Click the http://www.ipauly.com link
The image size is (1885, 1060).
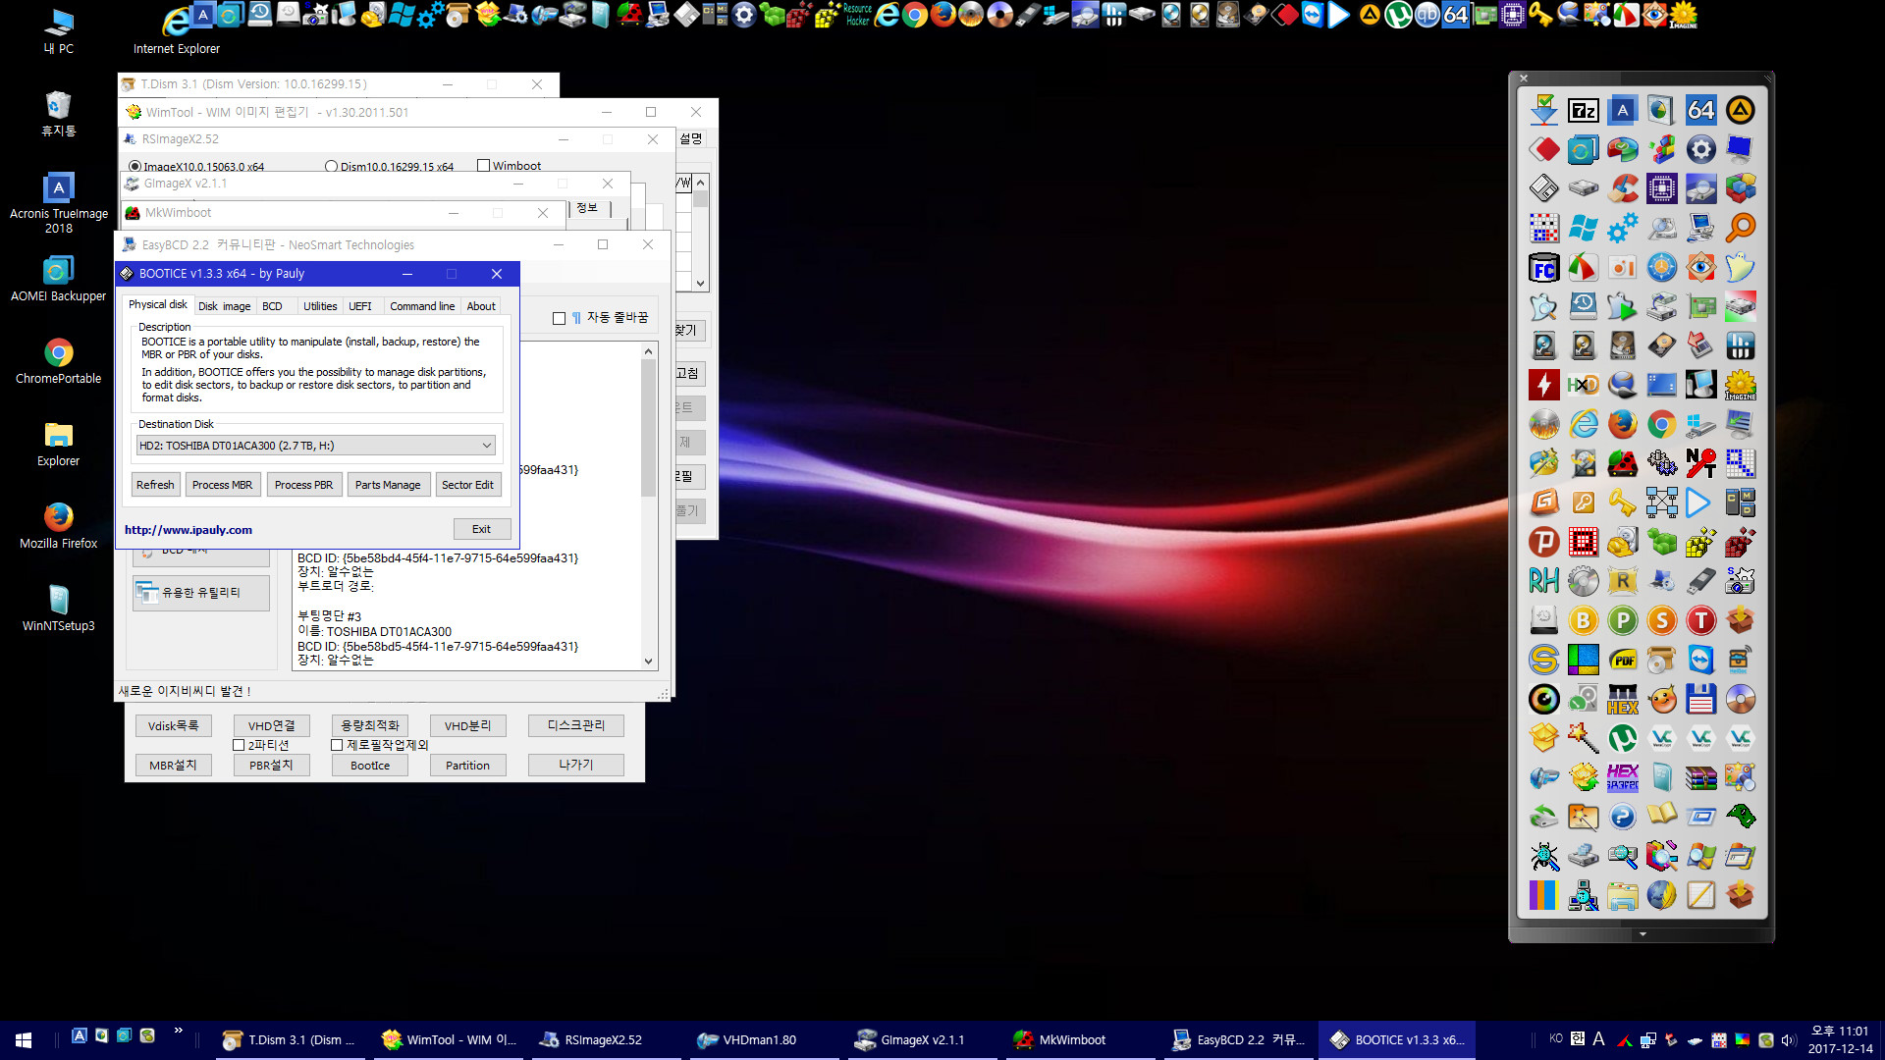[x=188, y=528]
